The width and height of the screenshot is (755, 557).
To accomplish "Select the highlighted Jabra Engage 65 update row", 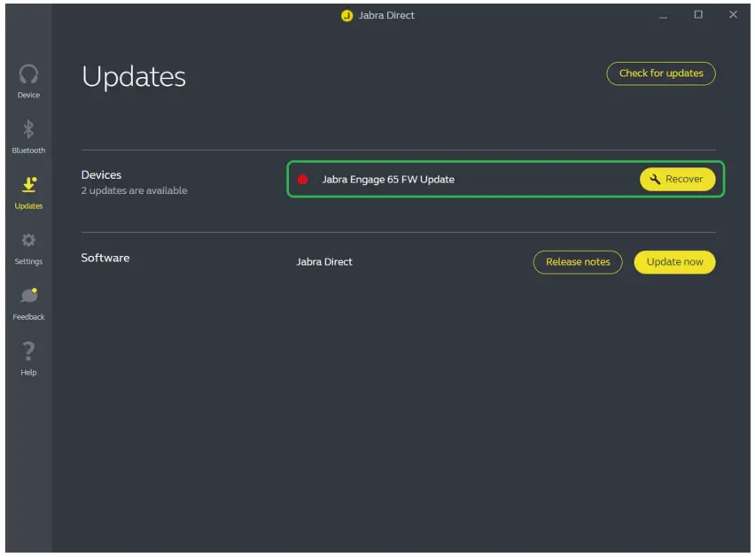I will click(x=443, y=179).
